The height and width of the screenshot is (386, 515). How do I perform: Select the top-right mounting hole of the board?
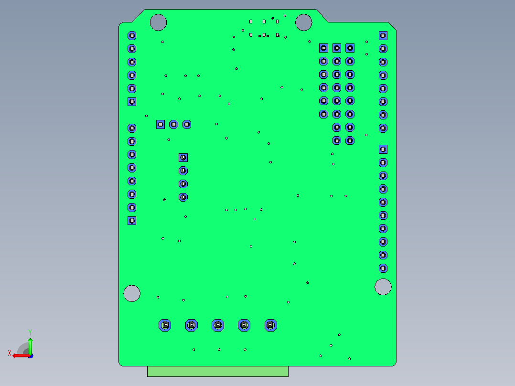(303, 22)
